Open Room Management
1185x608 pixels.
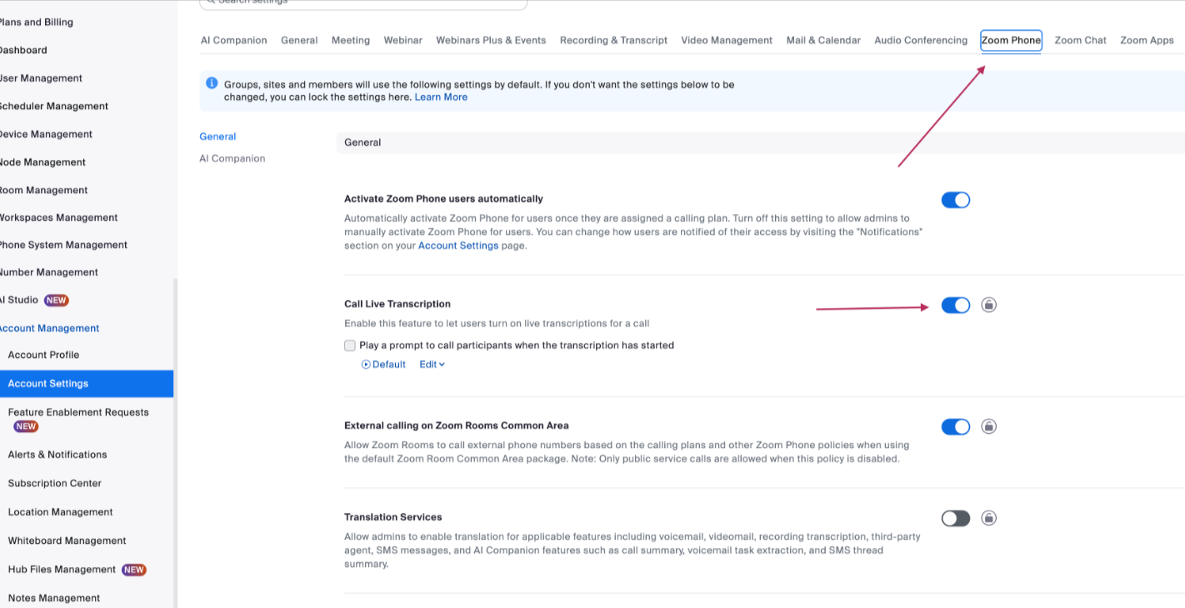(x=44, y=190)
